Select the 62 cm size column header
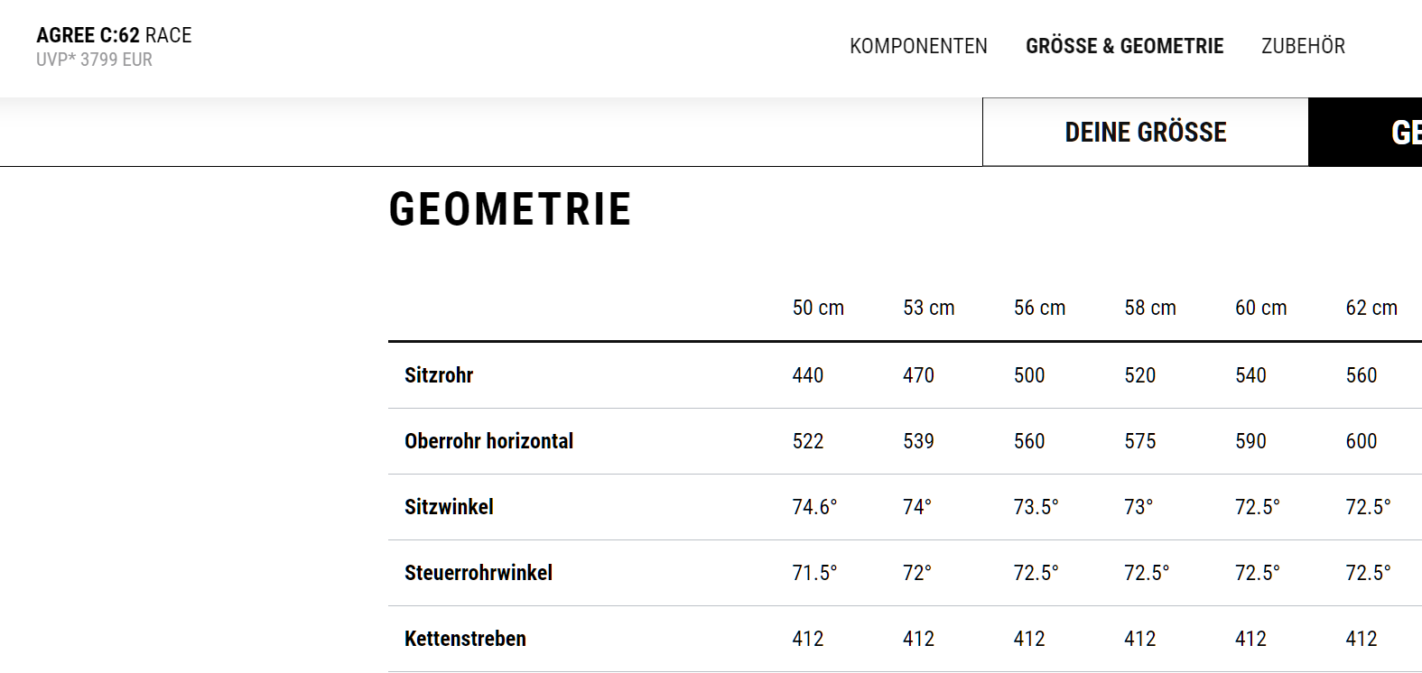The image size is (1422, 673). (1371, 308)
